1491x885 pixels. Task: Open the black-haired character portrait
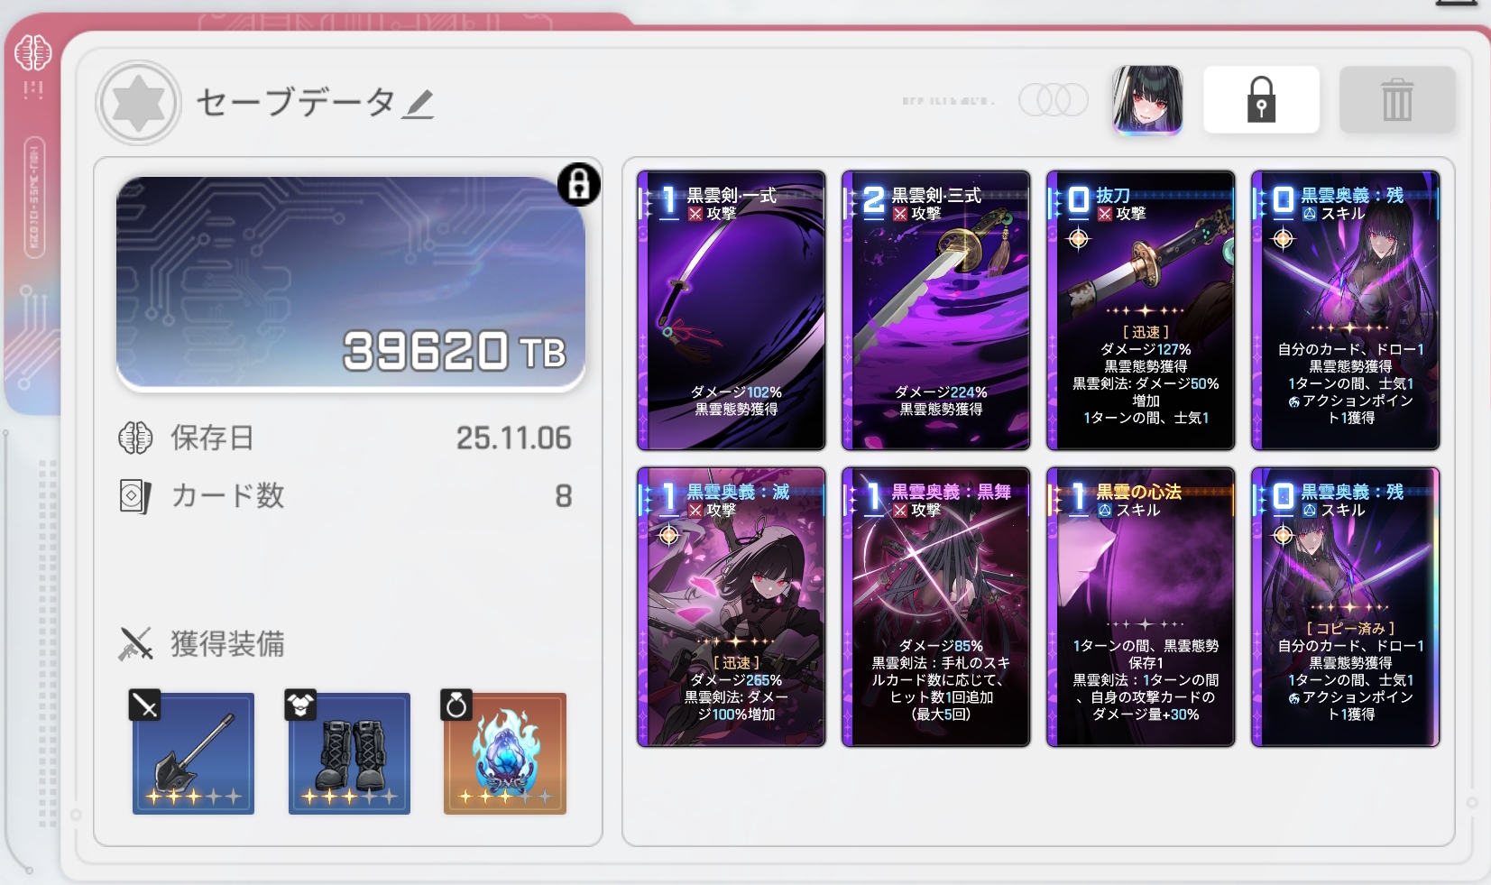(1147, 99)
